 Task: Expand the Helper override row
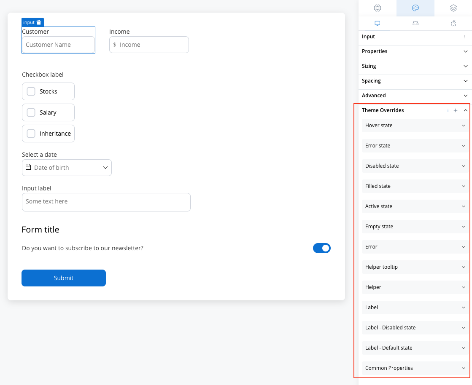[415, 287]
